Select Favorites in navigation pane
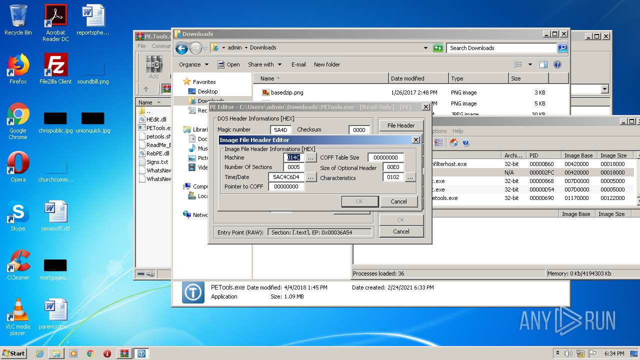 coord(204,82)
